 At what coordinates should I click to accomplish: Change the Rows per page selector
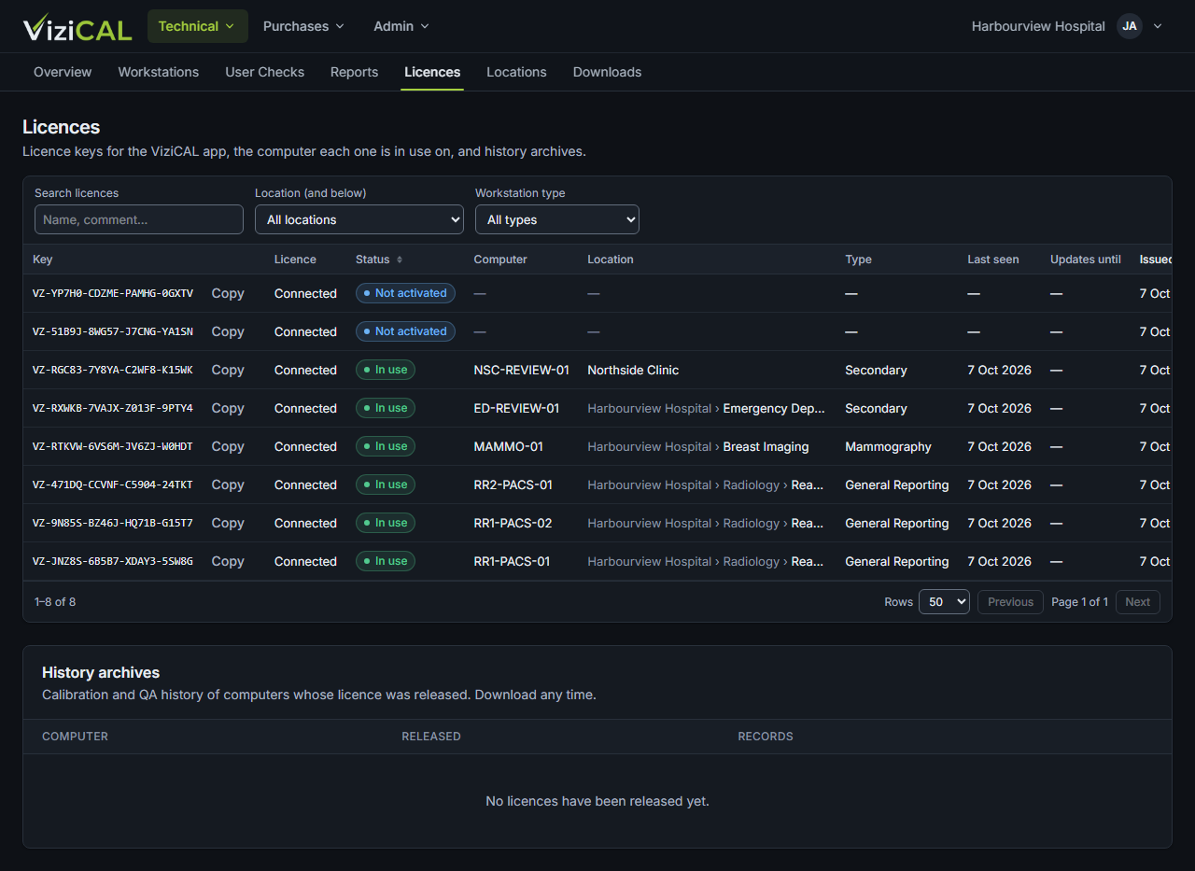coord(944,602)
